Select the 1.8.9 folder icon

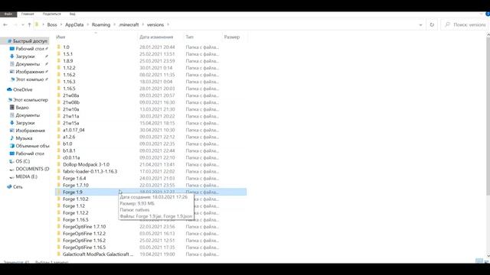coord(58,60)
